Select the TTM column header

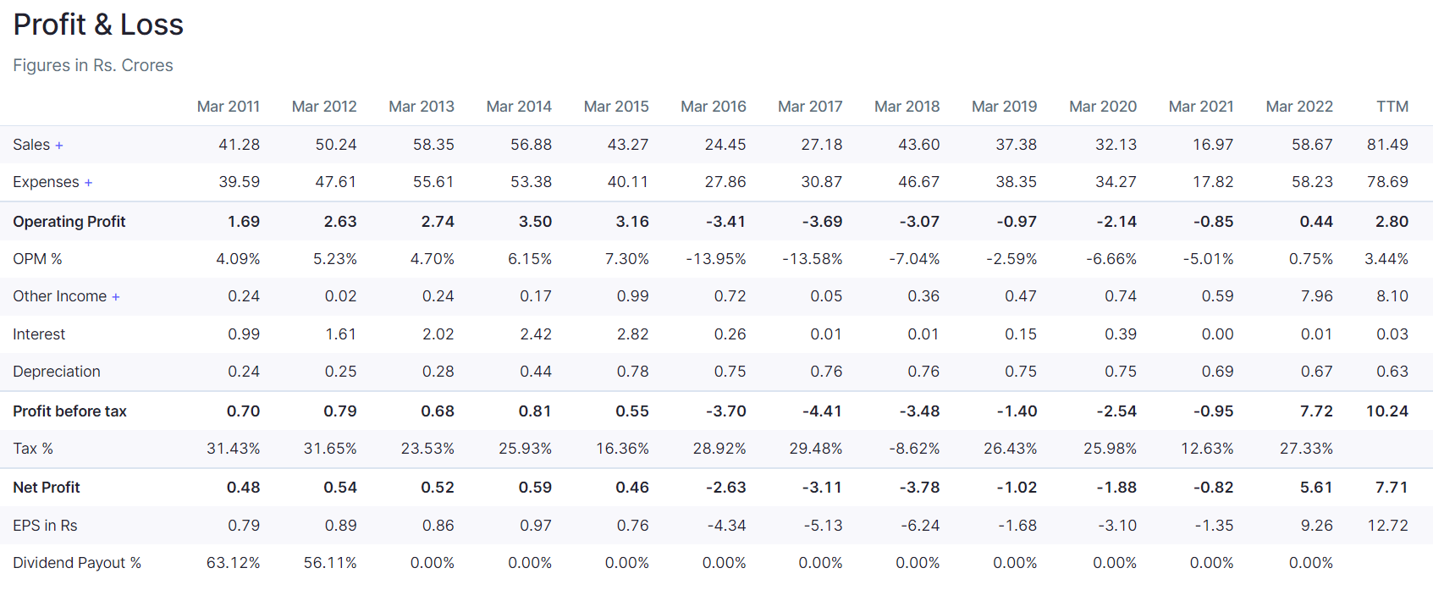pyautogui.click(x=1392, y=107)
